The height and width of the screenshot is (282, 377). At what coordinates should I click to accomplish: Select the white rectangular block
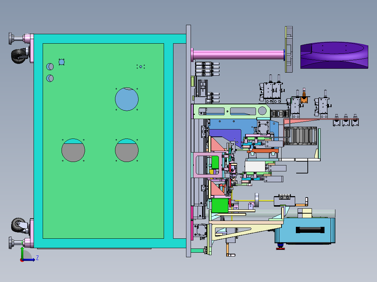click(x=255, y=166)
